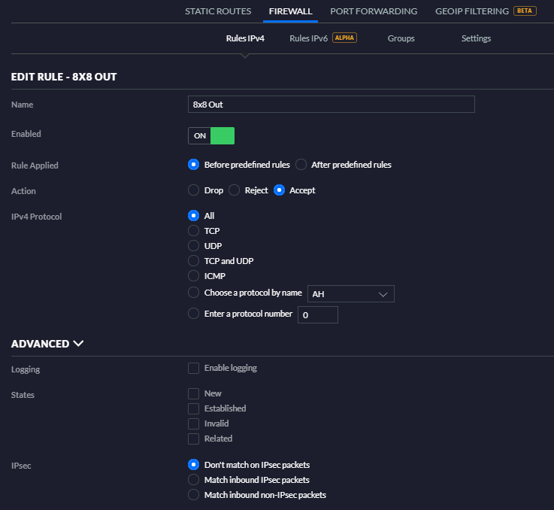Select Before predefined rules option
The image size is (554, 510).
point(193,165)
